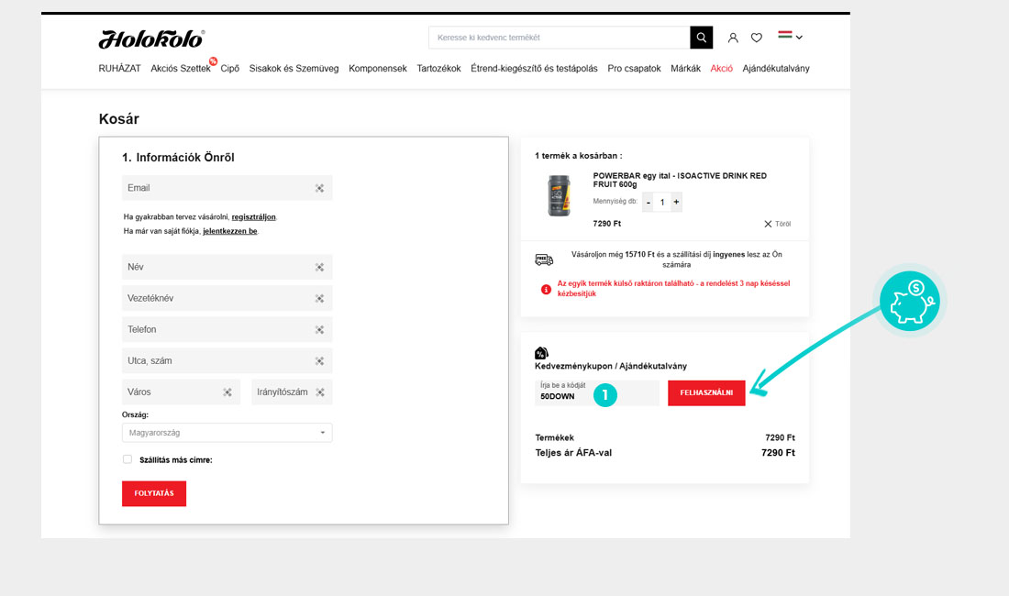Enable shipping to a different address checkbox
1009x596 pixels.
tap(128, 459)
